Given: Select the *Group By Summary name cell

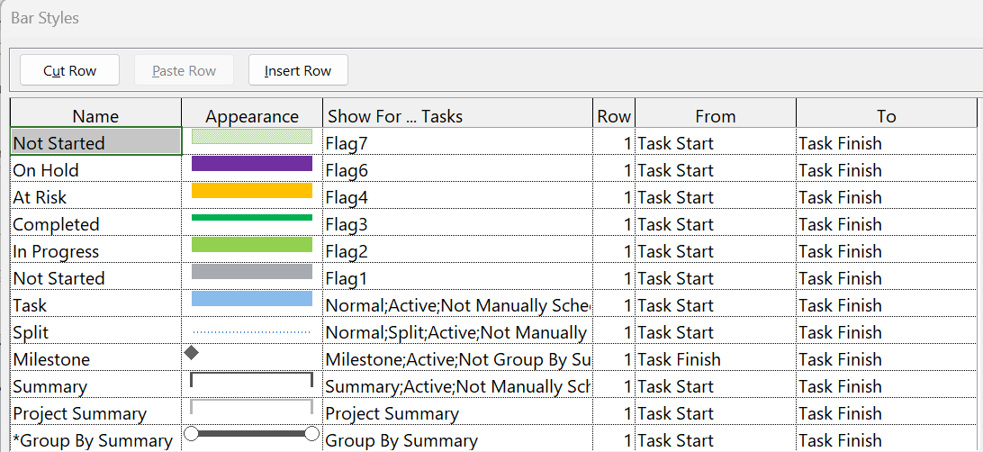Looking at the screenshot, I should (x=96, y=439).
